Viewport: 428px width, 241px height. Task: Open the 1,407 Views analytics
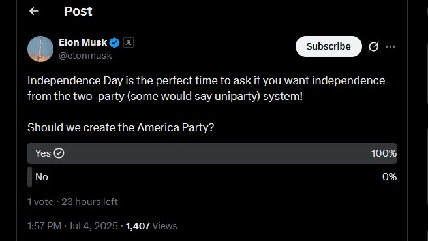[x=151, y=226]
